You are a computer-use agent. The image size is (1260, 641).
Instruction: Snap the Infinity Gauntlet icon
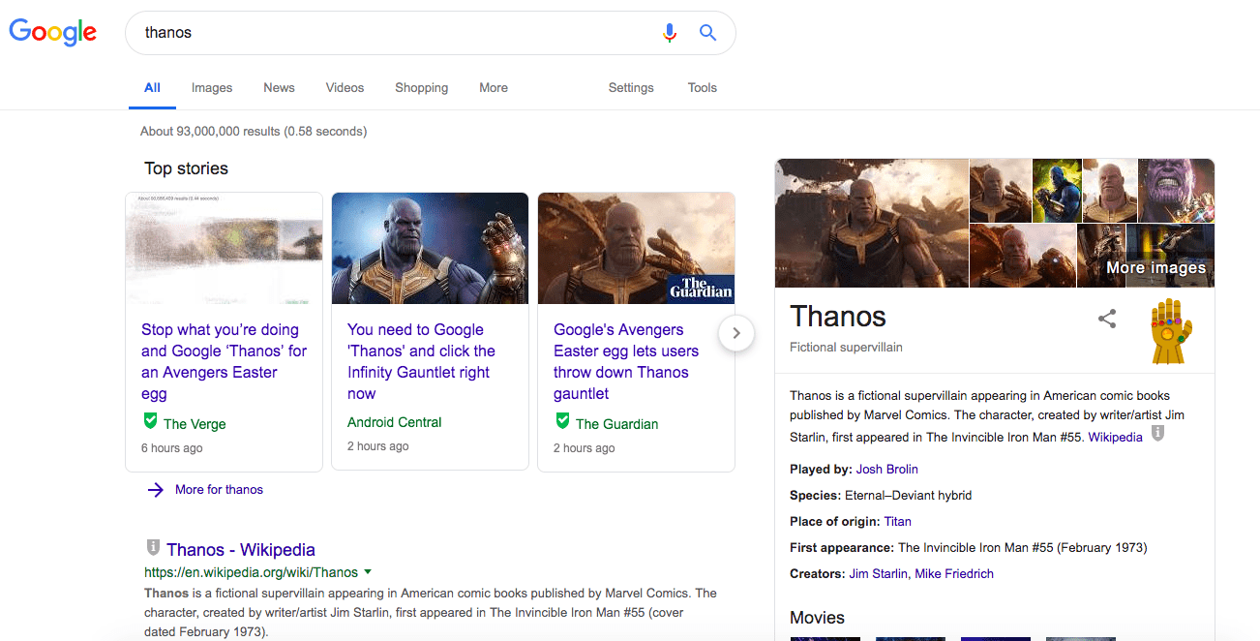pos(1171,331)
